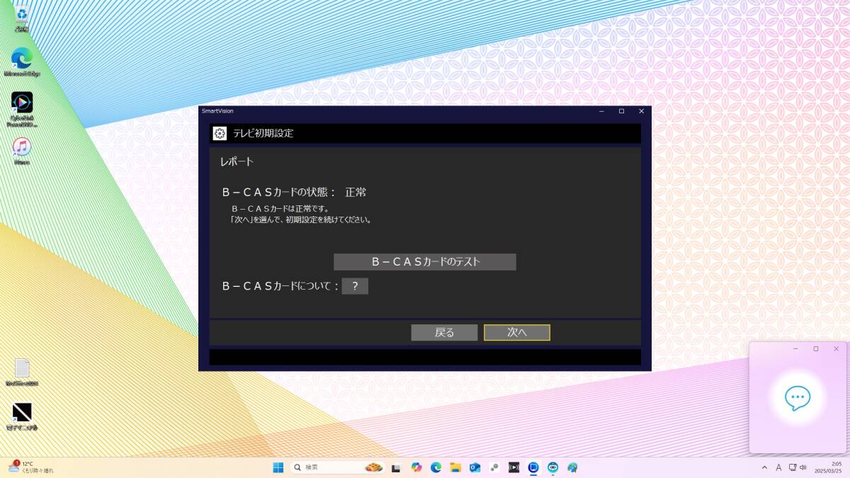Click the B-CASカードについて label

[x=280, y=286]
